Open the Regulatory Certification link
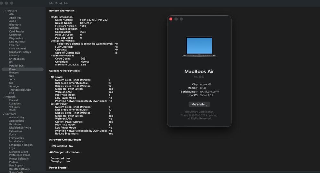This screenshot has width=320, height=173. coord(199,112)
